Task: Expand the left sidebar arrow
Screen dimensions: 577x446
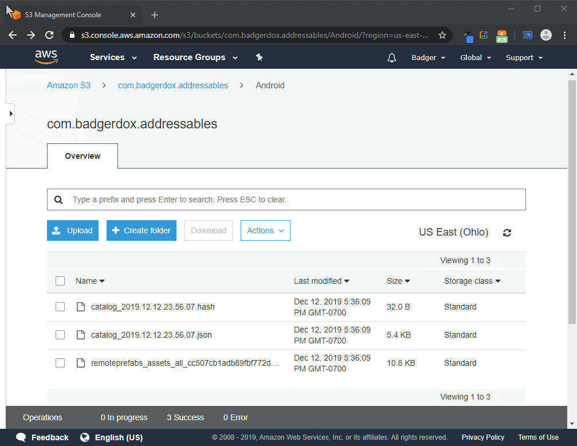Action: tap(11, 114)
